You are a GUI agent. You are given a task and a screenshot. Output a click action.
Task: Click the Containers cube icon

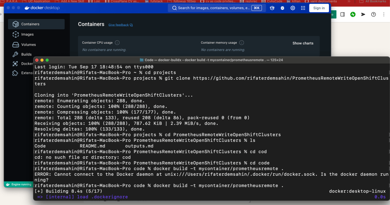(x=16, y=24)
